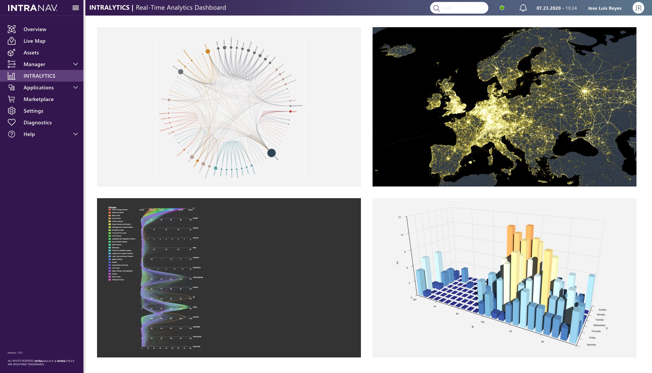
Task: Select the Marketplace menu item
Action: [38, 99]
